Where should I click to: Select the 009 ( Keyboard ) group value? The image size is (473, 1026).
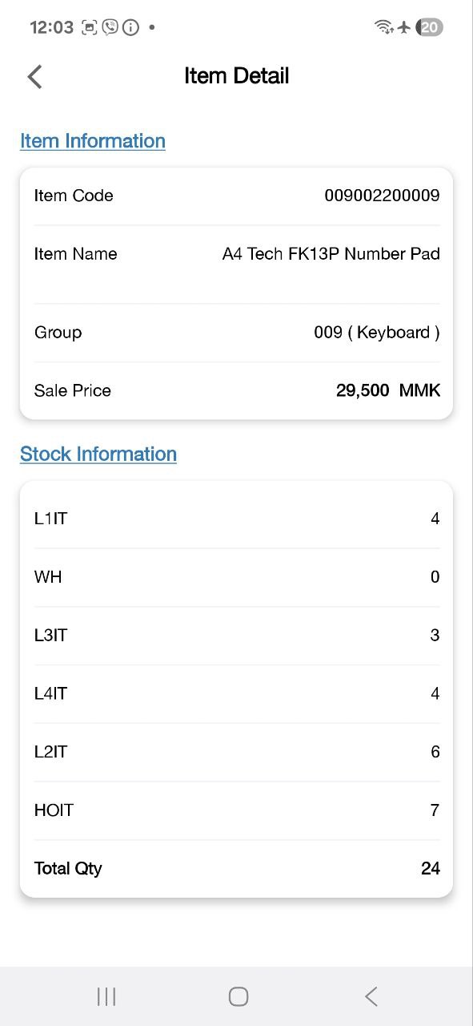click(377, 333)
